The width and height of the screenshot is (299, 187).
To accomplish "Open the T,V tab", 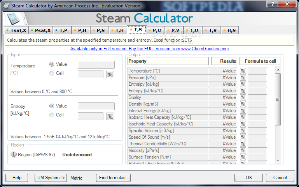I will tap(211, 30).
